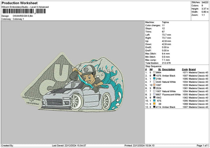Click the 'N#' column header
Screen dimensions: 210x148
(151, 69)
